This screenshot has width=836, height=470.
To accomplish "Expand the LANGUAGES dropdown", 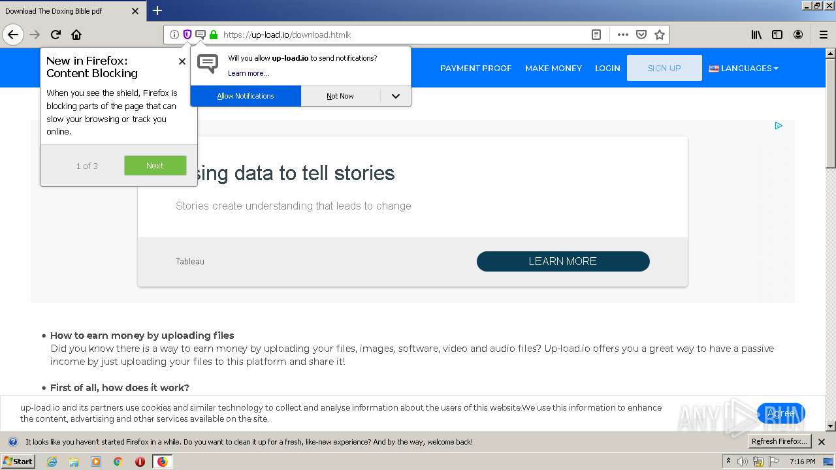I will tap(743, 68).
